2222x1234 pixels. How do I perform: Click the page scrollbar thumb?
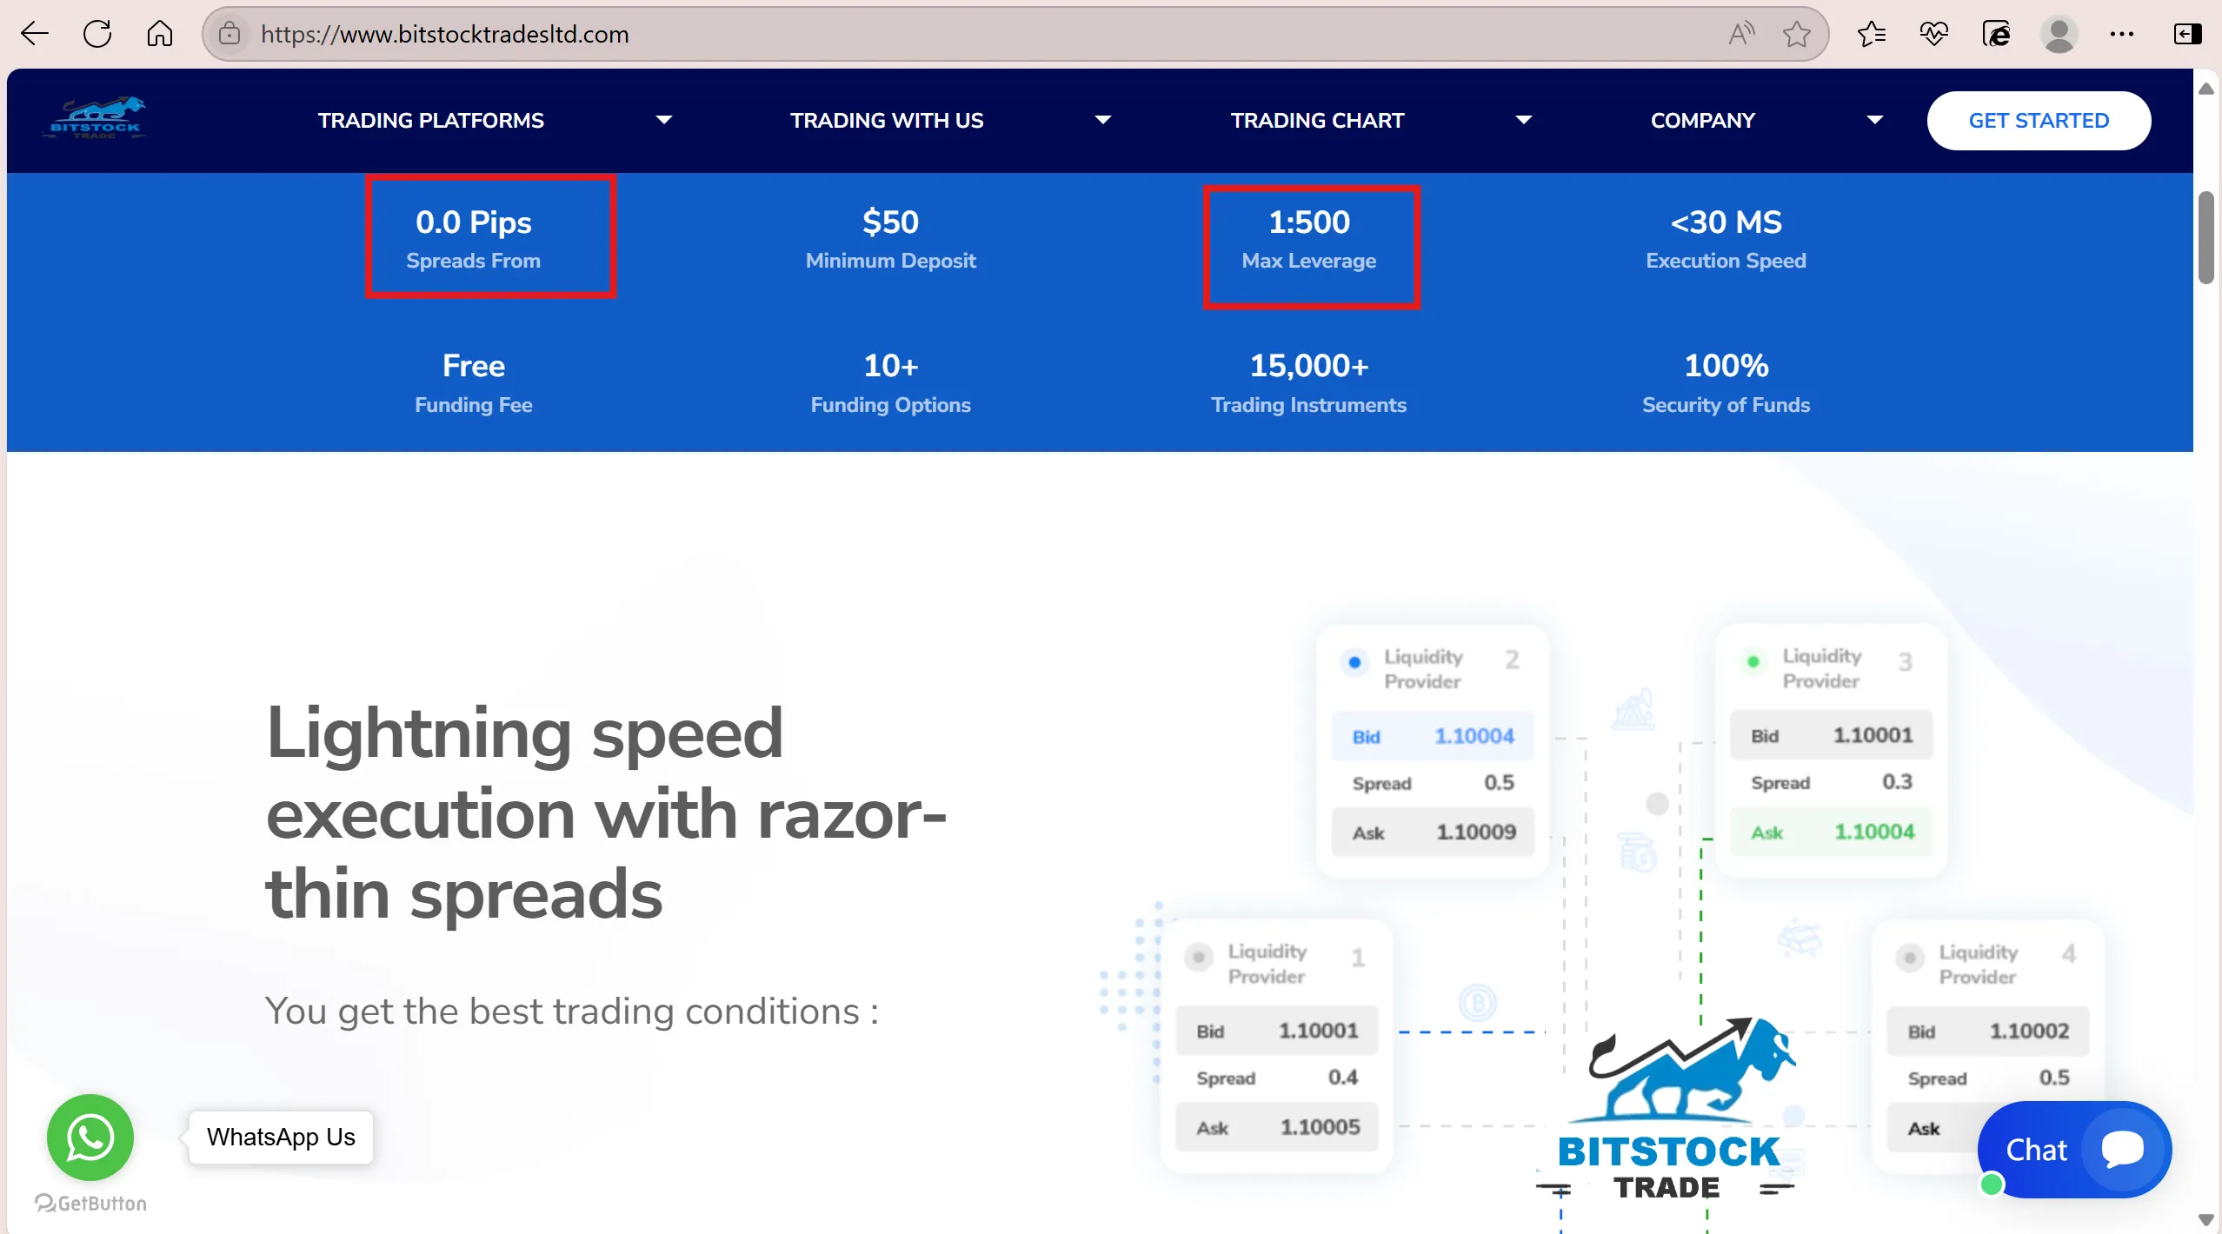(x=2206, y=238)
